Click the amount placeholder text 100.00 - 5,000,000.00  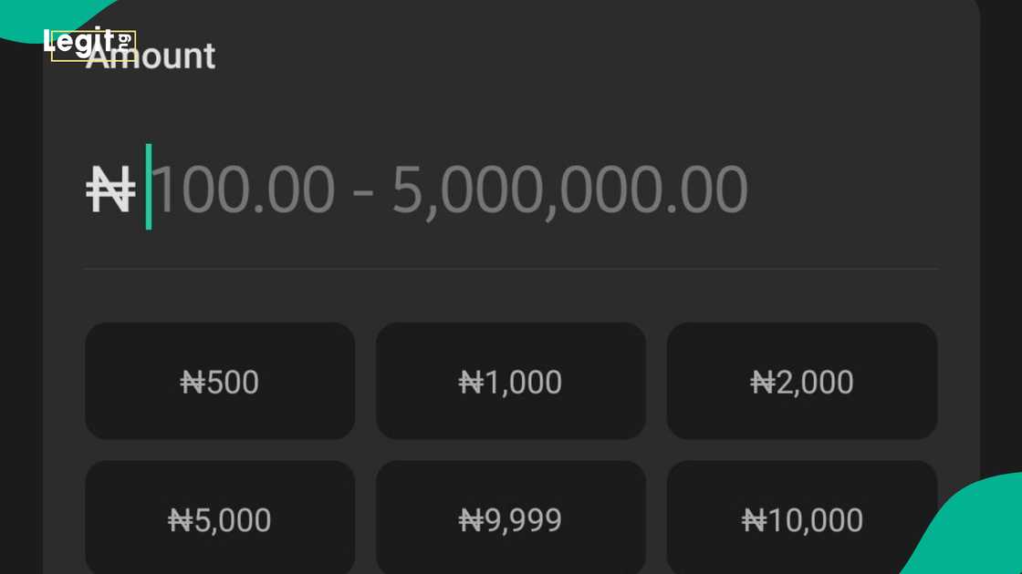click(x=452, y=187)
